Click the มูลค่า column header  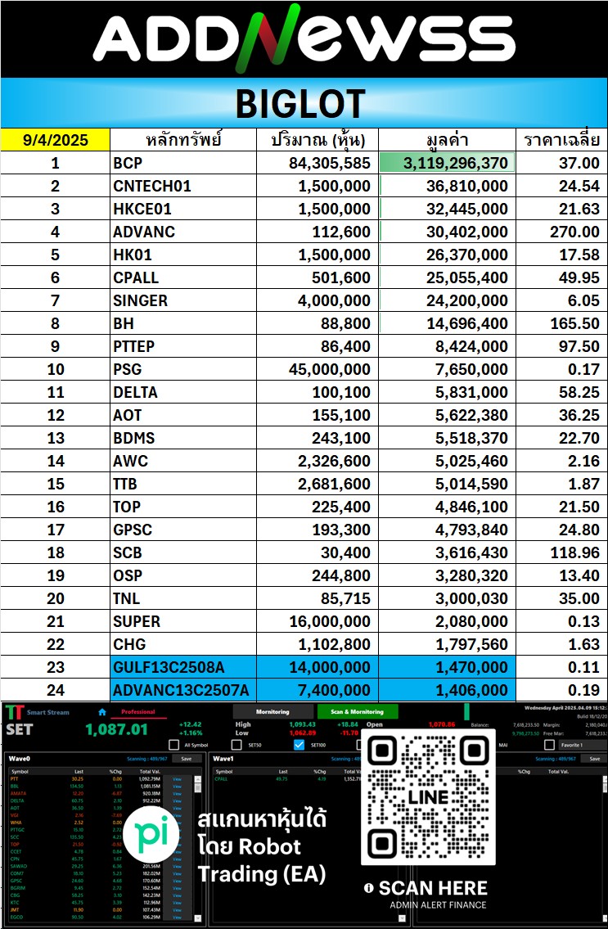pyautogui.click(x=448, y=140)
